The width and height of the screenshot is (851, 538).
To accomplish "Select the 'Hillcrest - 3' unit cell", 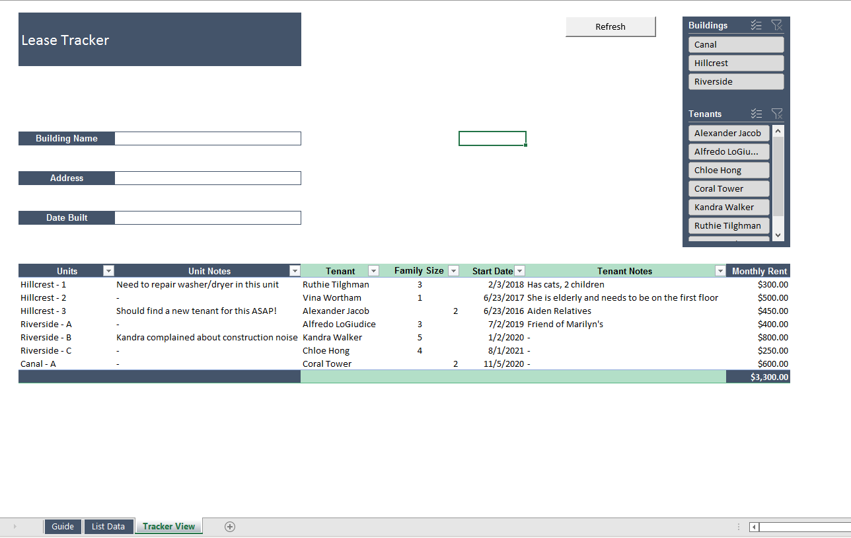I will pos(67,311).
